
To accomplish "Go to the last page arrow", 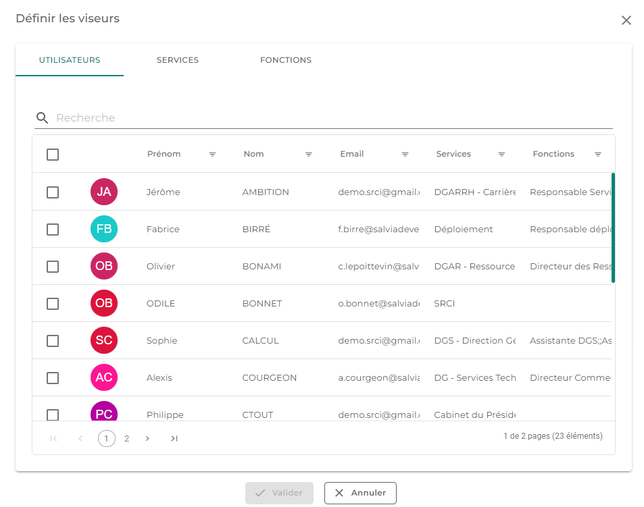I will tap(174, 439).
